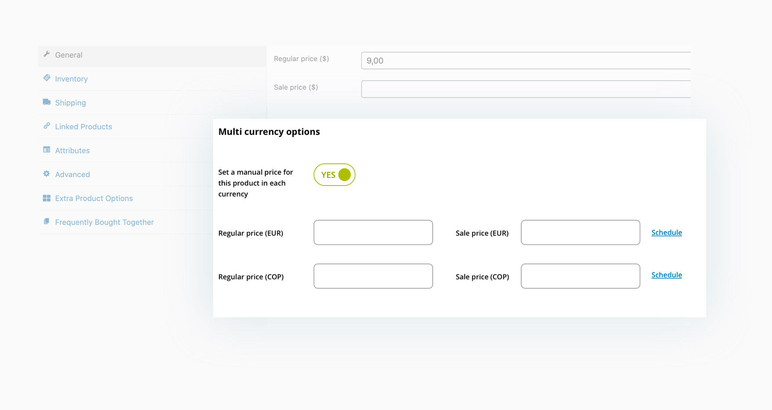
Task: Open Extra Product Options tab
Action: [126, 198]
